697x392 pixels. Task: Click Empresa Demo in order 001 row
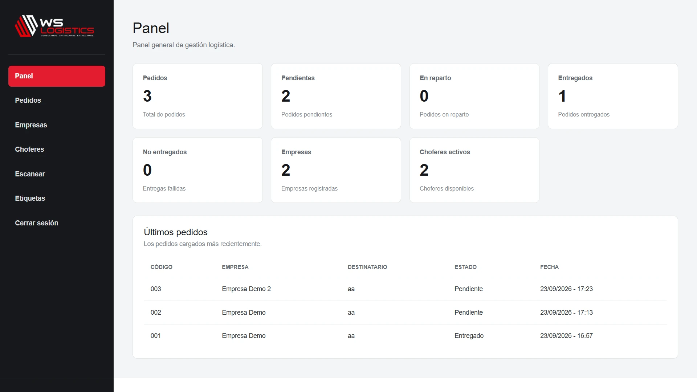[244, 336]
